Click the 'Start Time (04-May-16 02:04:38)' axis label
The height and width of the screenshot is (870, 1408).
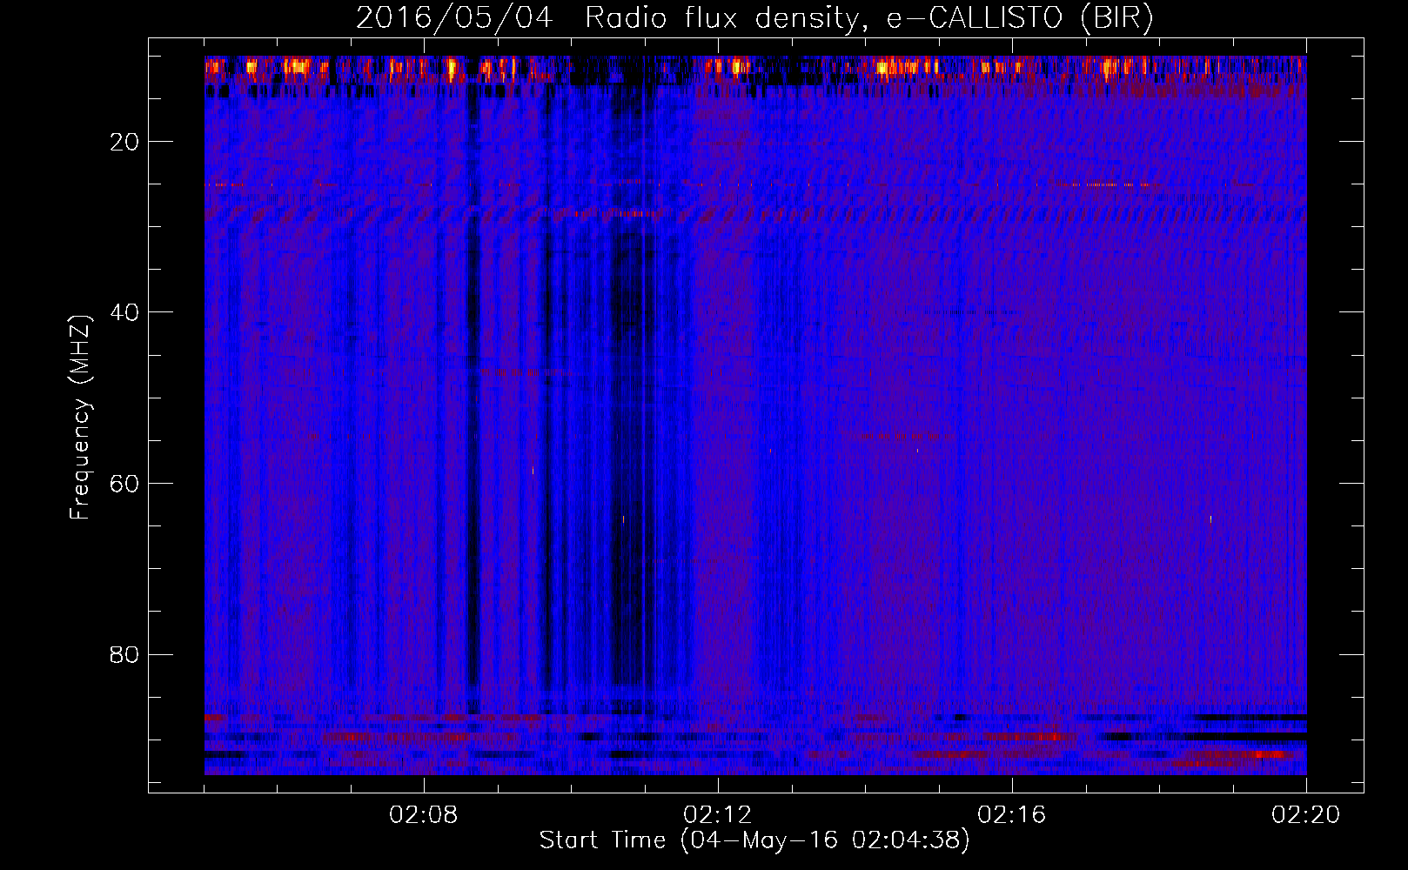click(754, 840)
